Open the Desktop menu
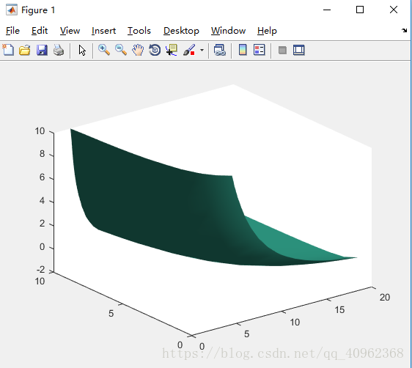The height and width of the screenshot is (368, 412). [x=181, y=31]
